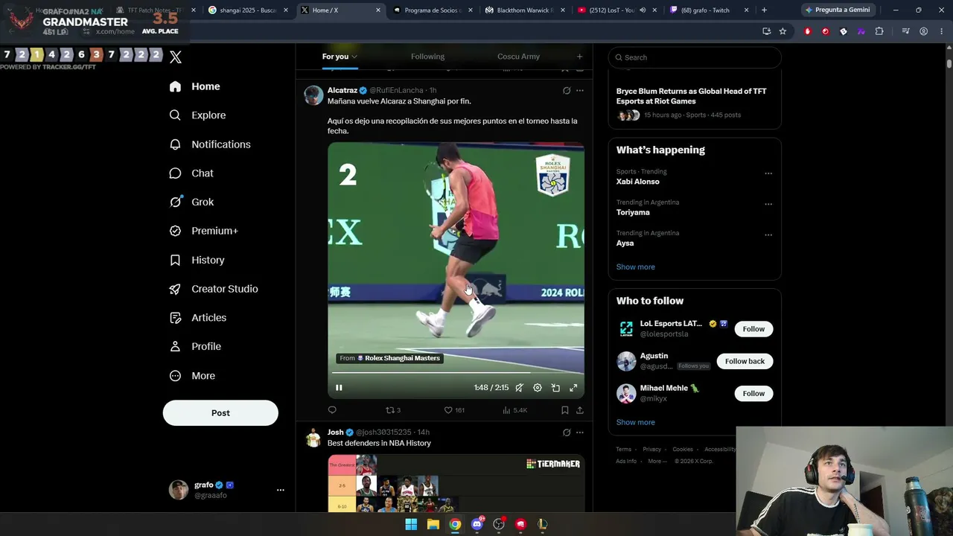Open TierMaker image in Josh's post
This screenshot has width=953, height=536.
[456, 483]
